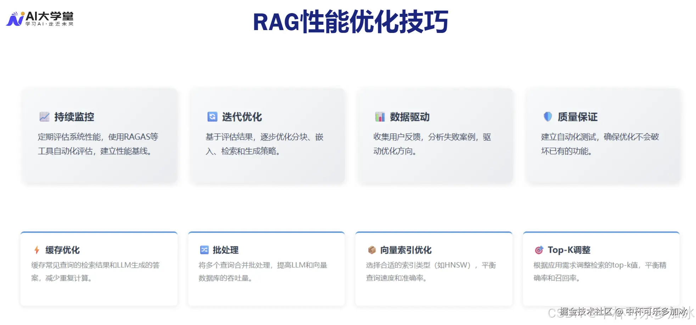
Task: Select the 数据驱动 card
Action: pos(434,136)
